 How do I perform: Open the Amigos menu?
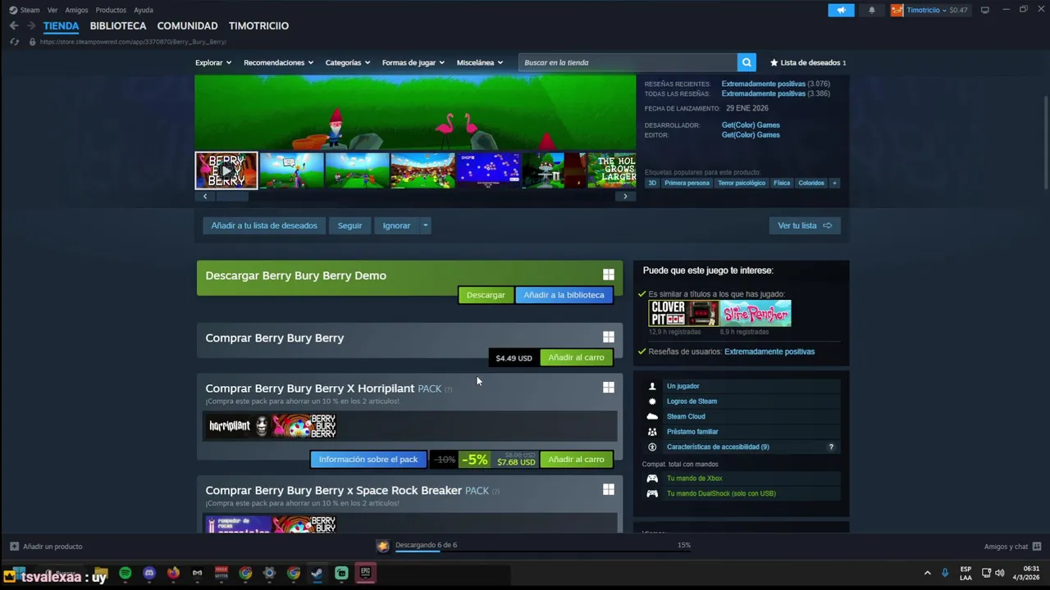[76, 10]
